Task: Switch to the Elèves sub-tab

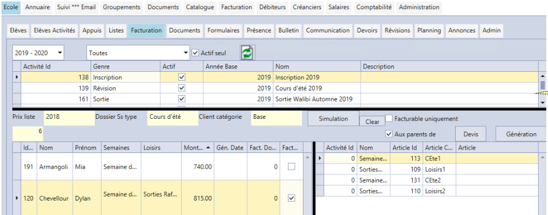Action: tap(19, 30)
